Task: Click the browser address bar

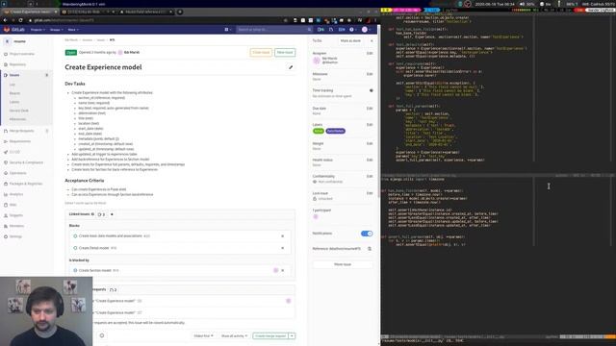Action: coord(157,20)
